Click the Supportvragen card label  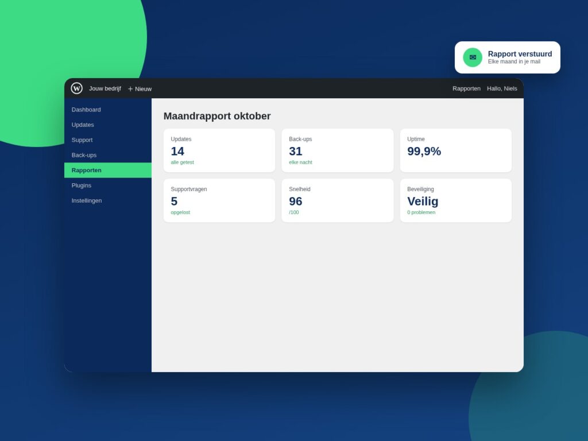pos(188,189)
